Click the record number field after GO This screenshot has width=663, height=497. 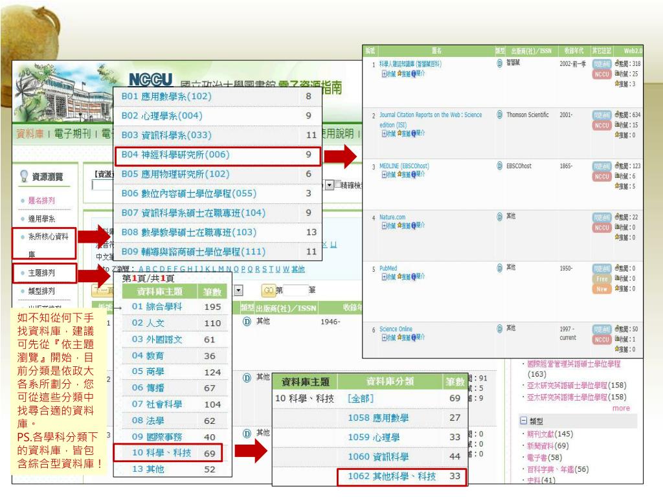(x=295, y=291)
